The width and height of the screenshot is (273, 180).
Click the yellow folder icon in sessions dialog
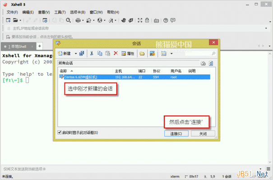[x=142, y=54]
